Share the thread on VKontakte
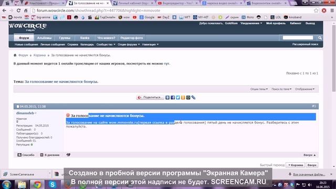The width and height of the screenshot is (336, 189). (167, 98)
